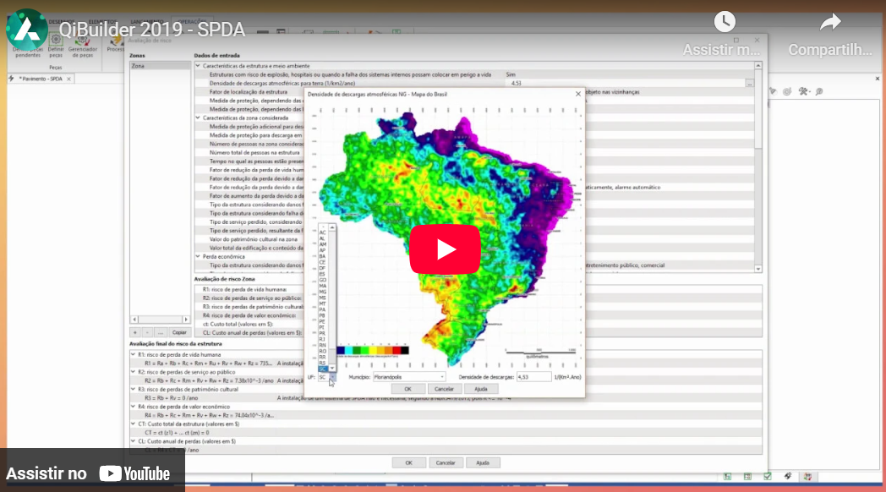The image size is (886, 492).
Task: Click Cancelar in the Mapa do Brasil dialog
Action: (444, 389)
